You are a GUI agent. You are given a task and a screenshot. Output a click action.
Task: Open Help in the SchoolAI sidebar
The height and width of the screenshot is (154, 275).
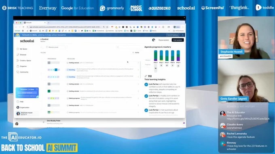pyautogui.click(x=20, y=101)
